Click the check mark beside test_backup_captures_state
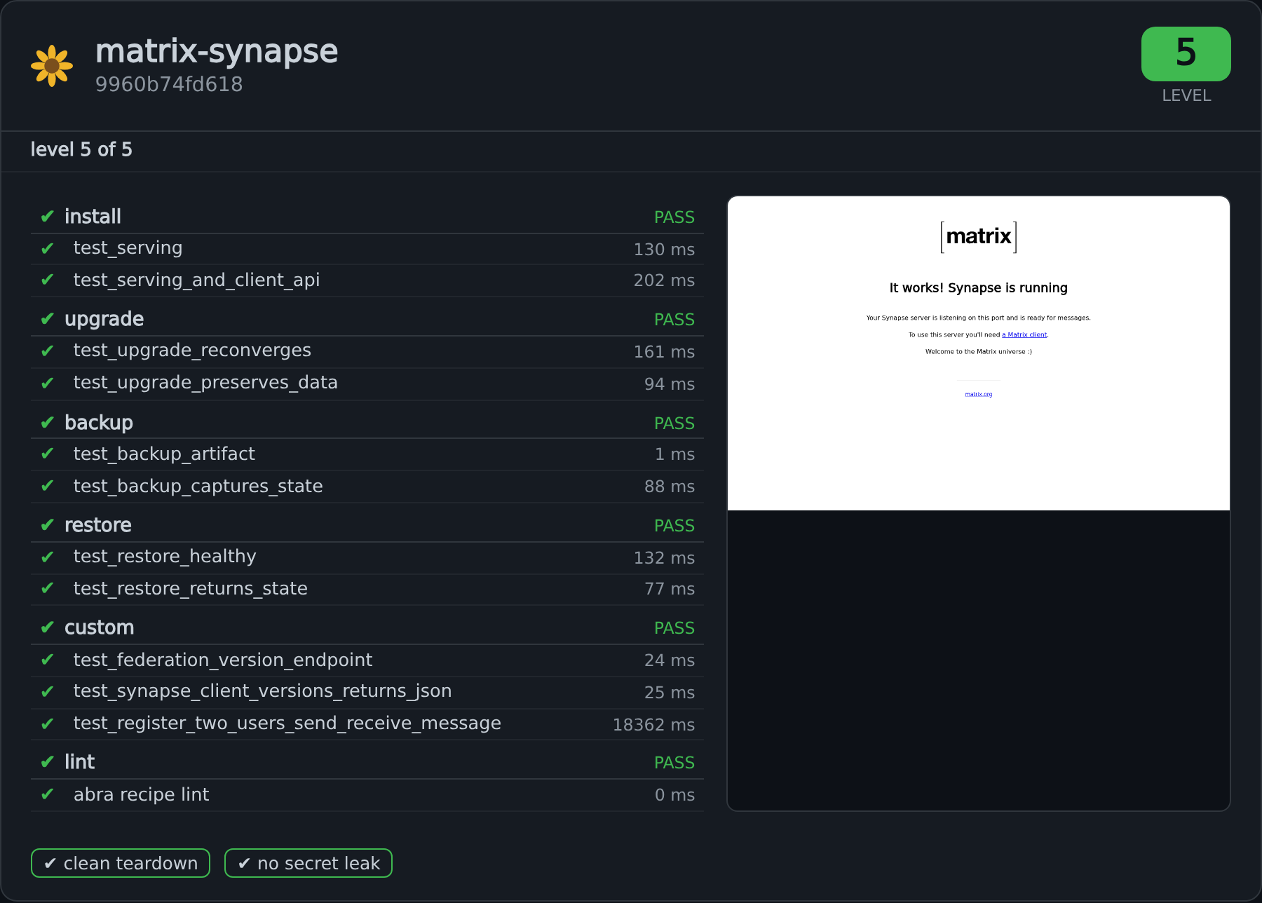The image size is (1262, 903). click(x=48, y=486)
